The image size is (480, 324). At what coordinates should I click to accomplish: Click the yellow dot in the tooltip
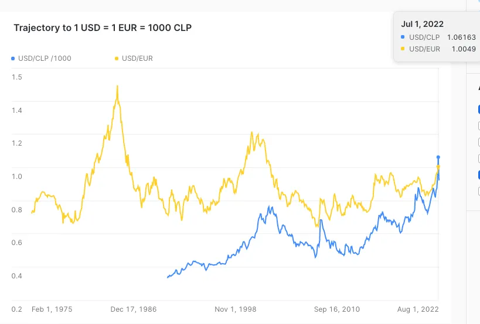click(x=403, y=49)
